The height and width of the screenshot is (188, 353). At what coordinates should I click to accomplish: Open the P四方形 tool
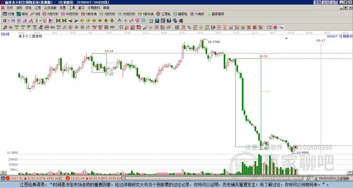(x=51, y=14)
